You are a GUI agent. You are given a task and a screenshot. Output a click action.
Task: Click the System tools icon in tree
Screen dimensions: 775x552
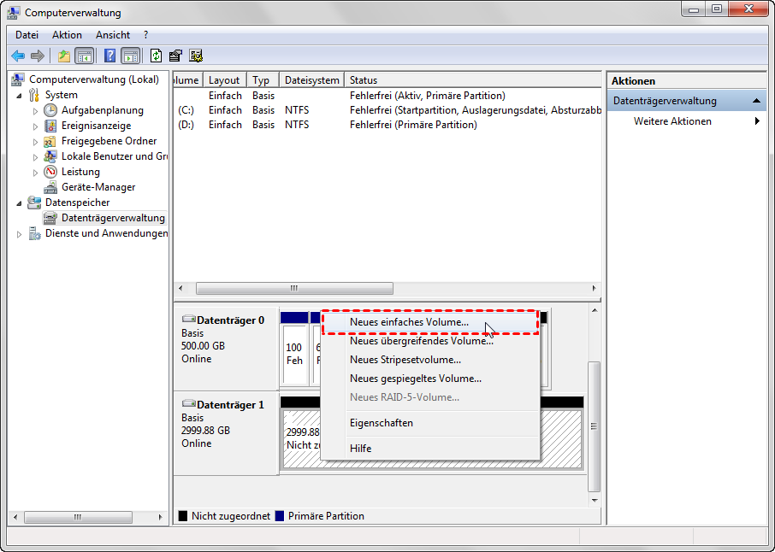pos(34,95)
